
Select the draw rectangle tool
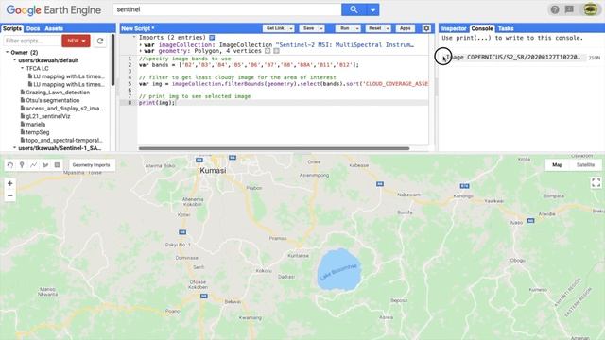click(x=57, y=165)
